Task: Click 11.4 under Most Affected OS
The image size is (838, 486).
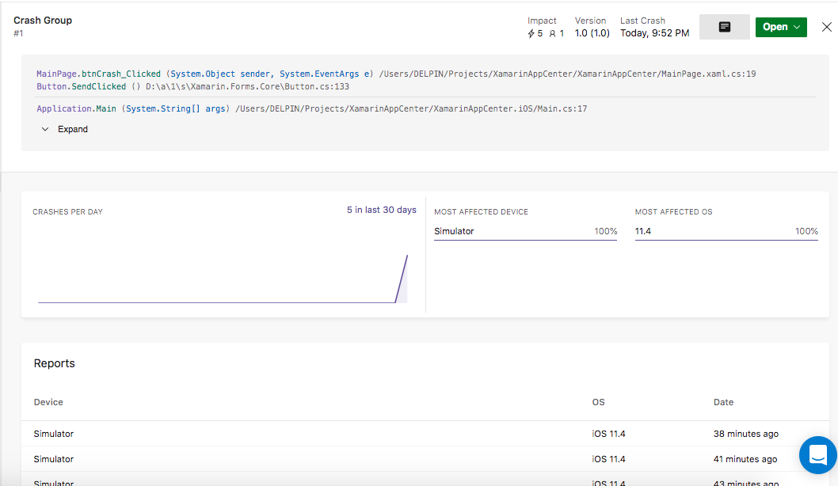Action: pyautogui.click(x=643, y=231)
